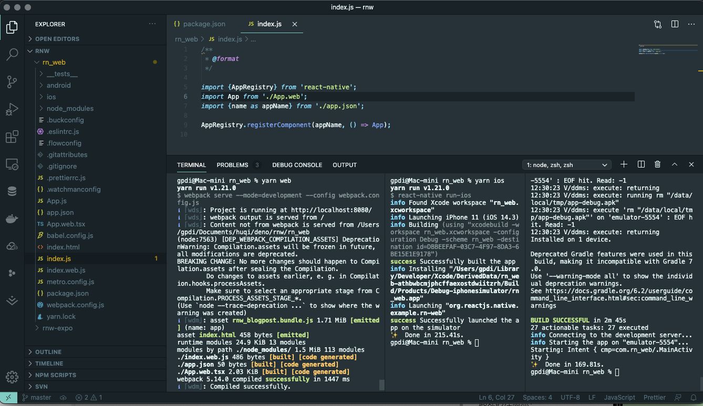Open the Source Control view

[x=12, y=81]
